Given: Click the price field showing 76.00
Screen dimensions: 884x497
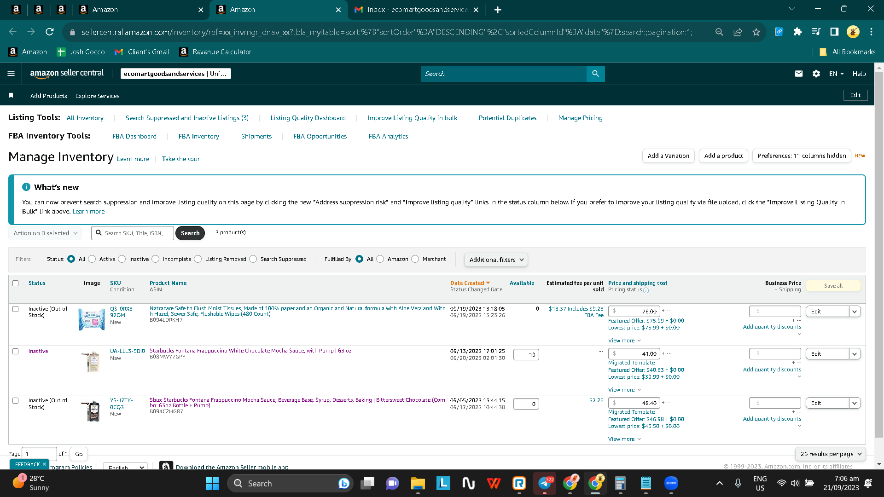Looking at the screenshot, I should (x=634, y=312).
